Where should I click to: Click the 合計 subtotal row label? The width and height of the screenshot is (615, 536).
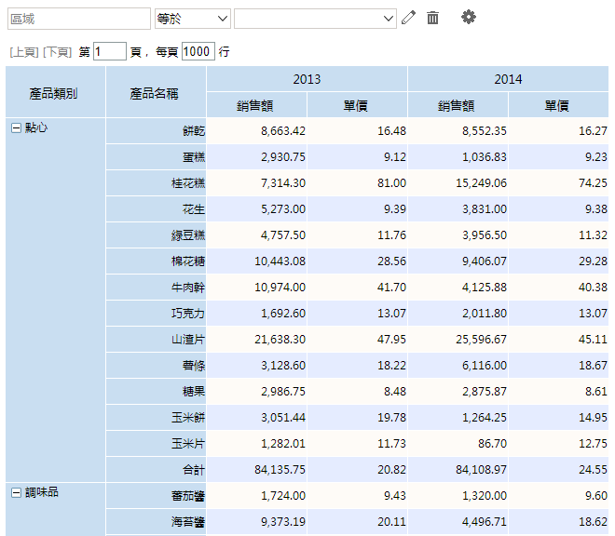tap(193, 470)
